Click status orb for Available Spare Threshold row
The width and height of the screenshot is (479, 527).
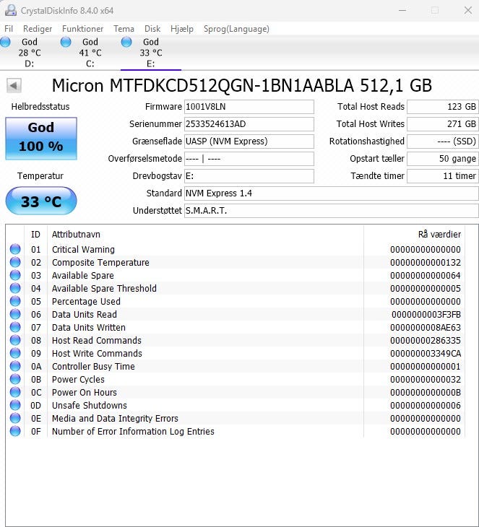[x=15, y=288]
